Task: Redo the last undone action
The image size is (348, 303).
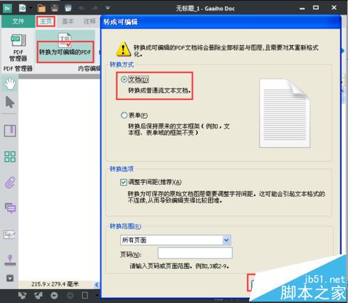Action: point(95,8)
